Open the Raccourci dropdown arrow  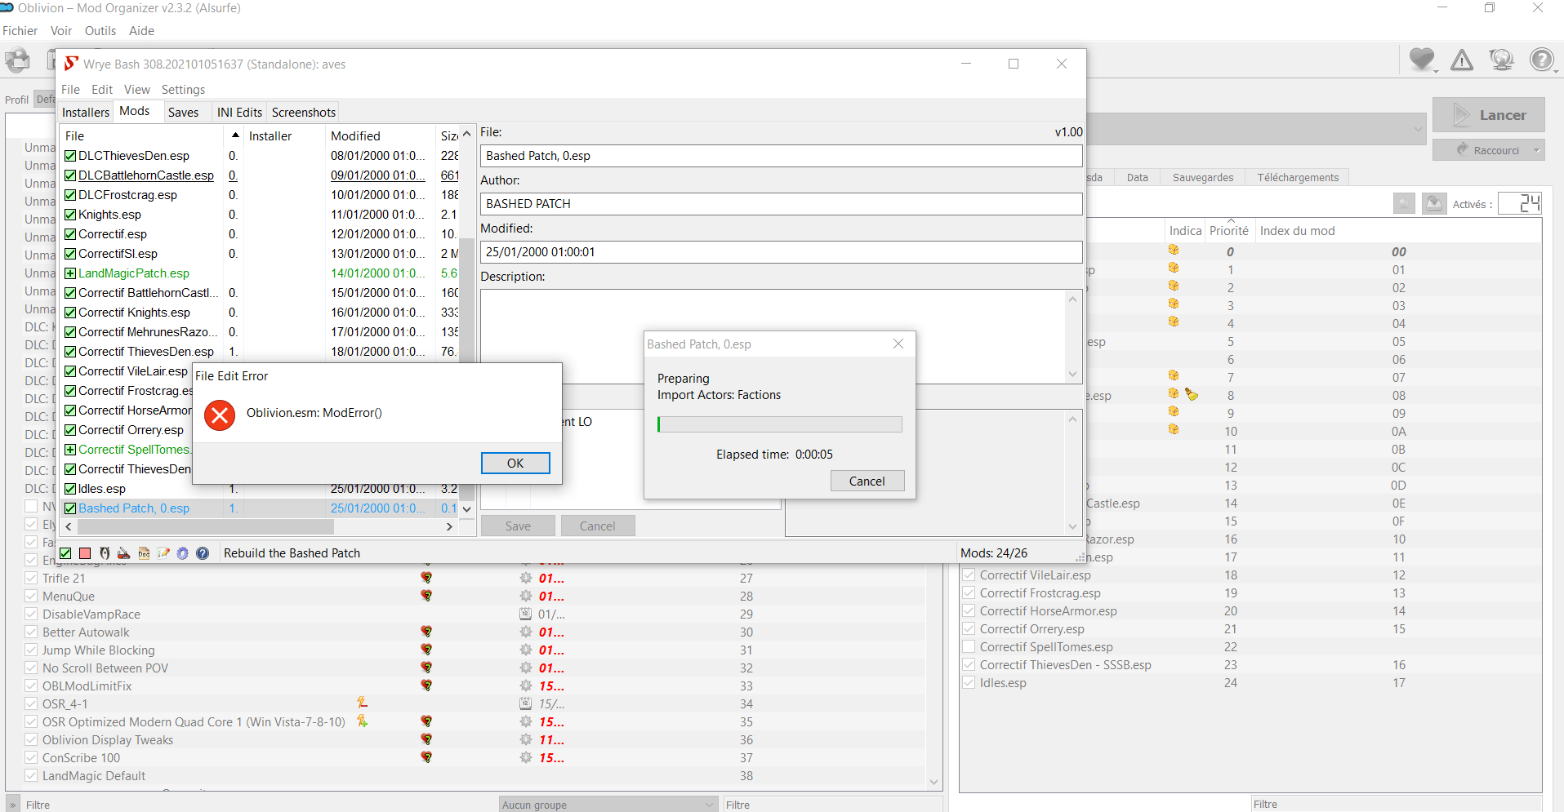1536,151
